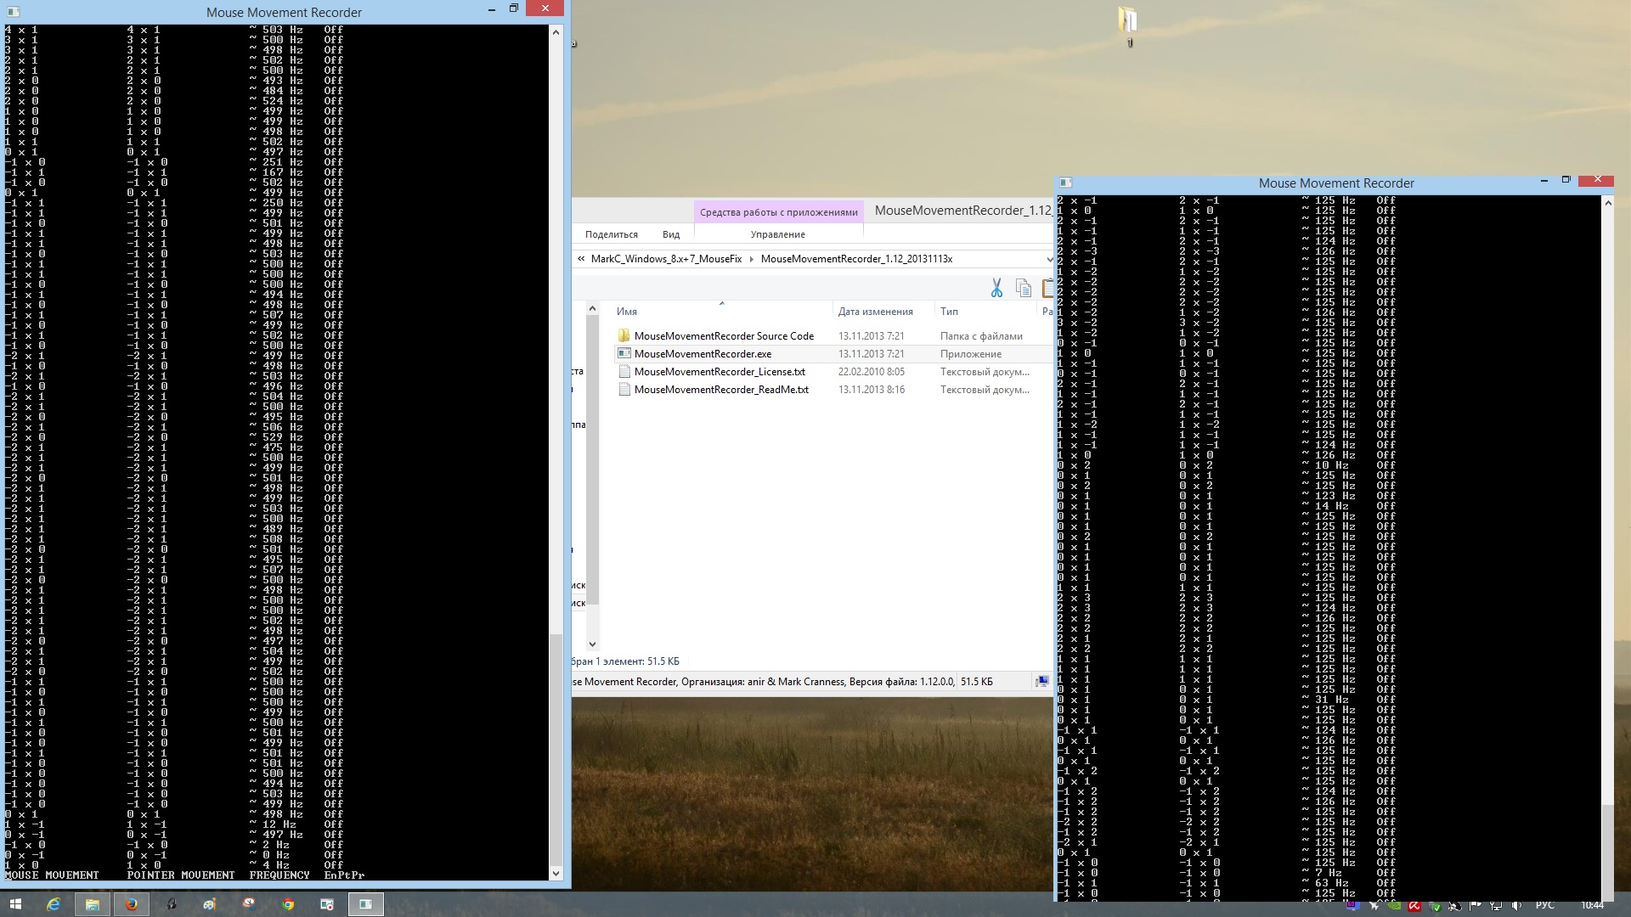The height and width of the screenshot is (917, 1631).
Task: Sort files by Дата изменения column header
Action: tap(875, 312)
